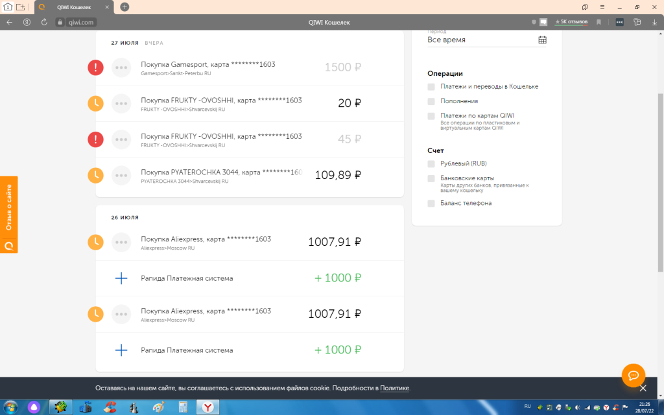This screenshot has width=664, height=415.
Task: Click pending clock icon on FRUKTY 20 ₽ purchase
Action: [95, 103]
